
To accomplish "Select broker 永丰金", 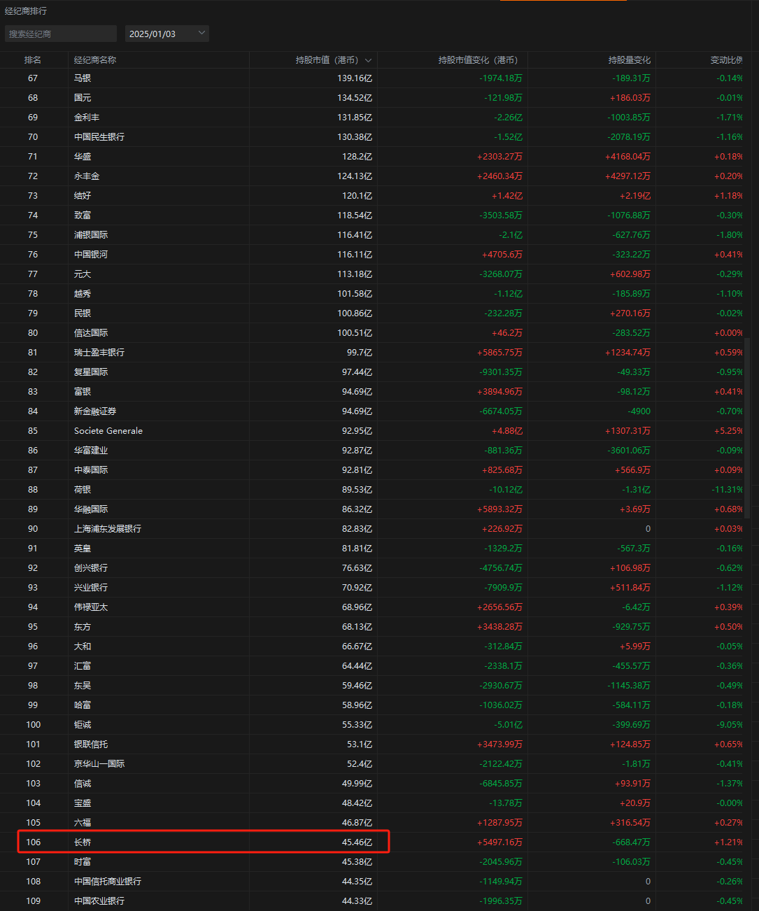I will click(87, 176).
